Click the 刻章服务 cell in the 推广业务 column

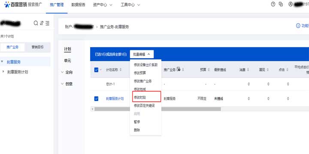170,99
